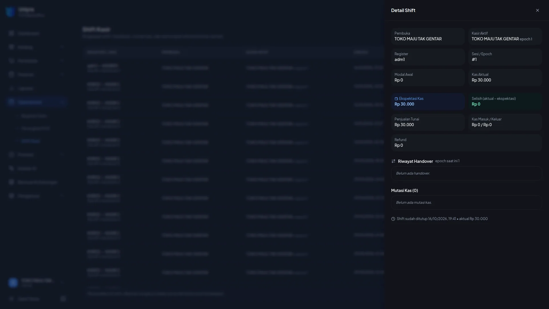
Task: Select the Kas Masuk / Keluar card
Action: pyautogui.click(x=505, y=122)
